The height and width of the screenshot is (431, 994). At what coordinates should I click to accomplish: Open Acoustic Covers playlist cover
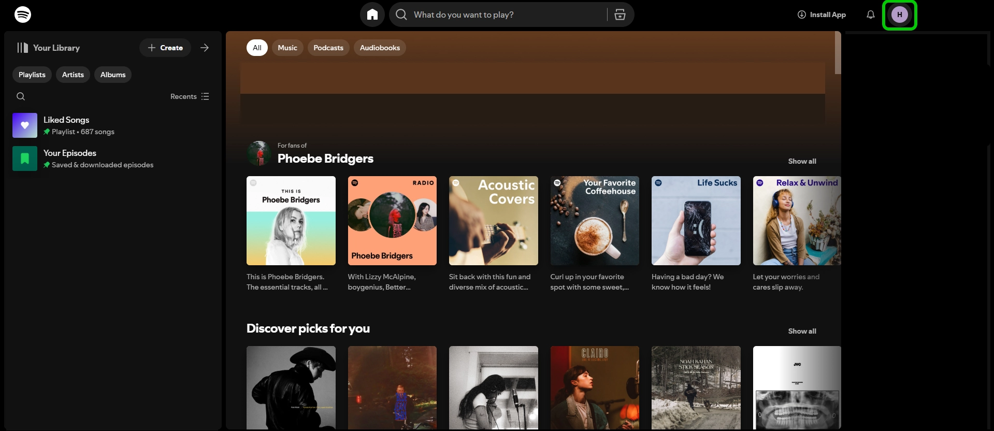tap(494, 221)
